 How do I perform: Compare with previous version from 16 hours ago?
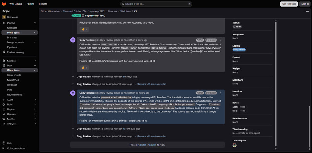[152, 136]
